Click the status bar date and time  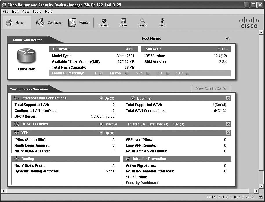click(x=230, y=197)
